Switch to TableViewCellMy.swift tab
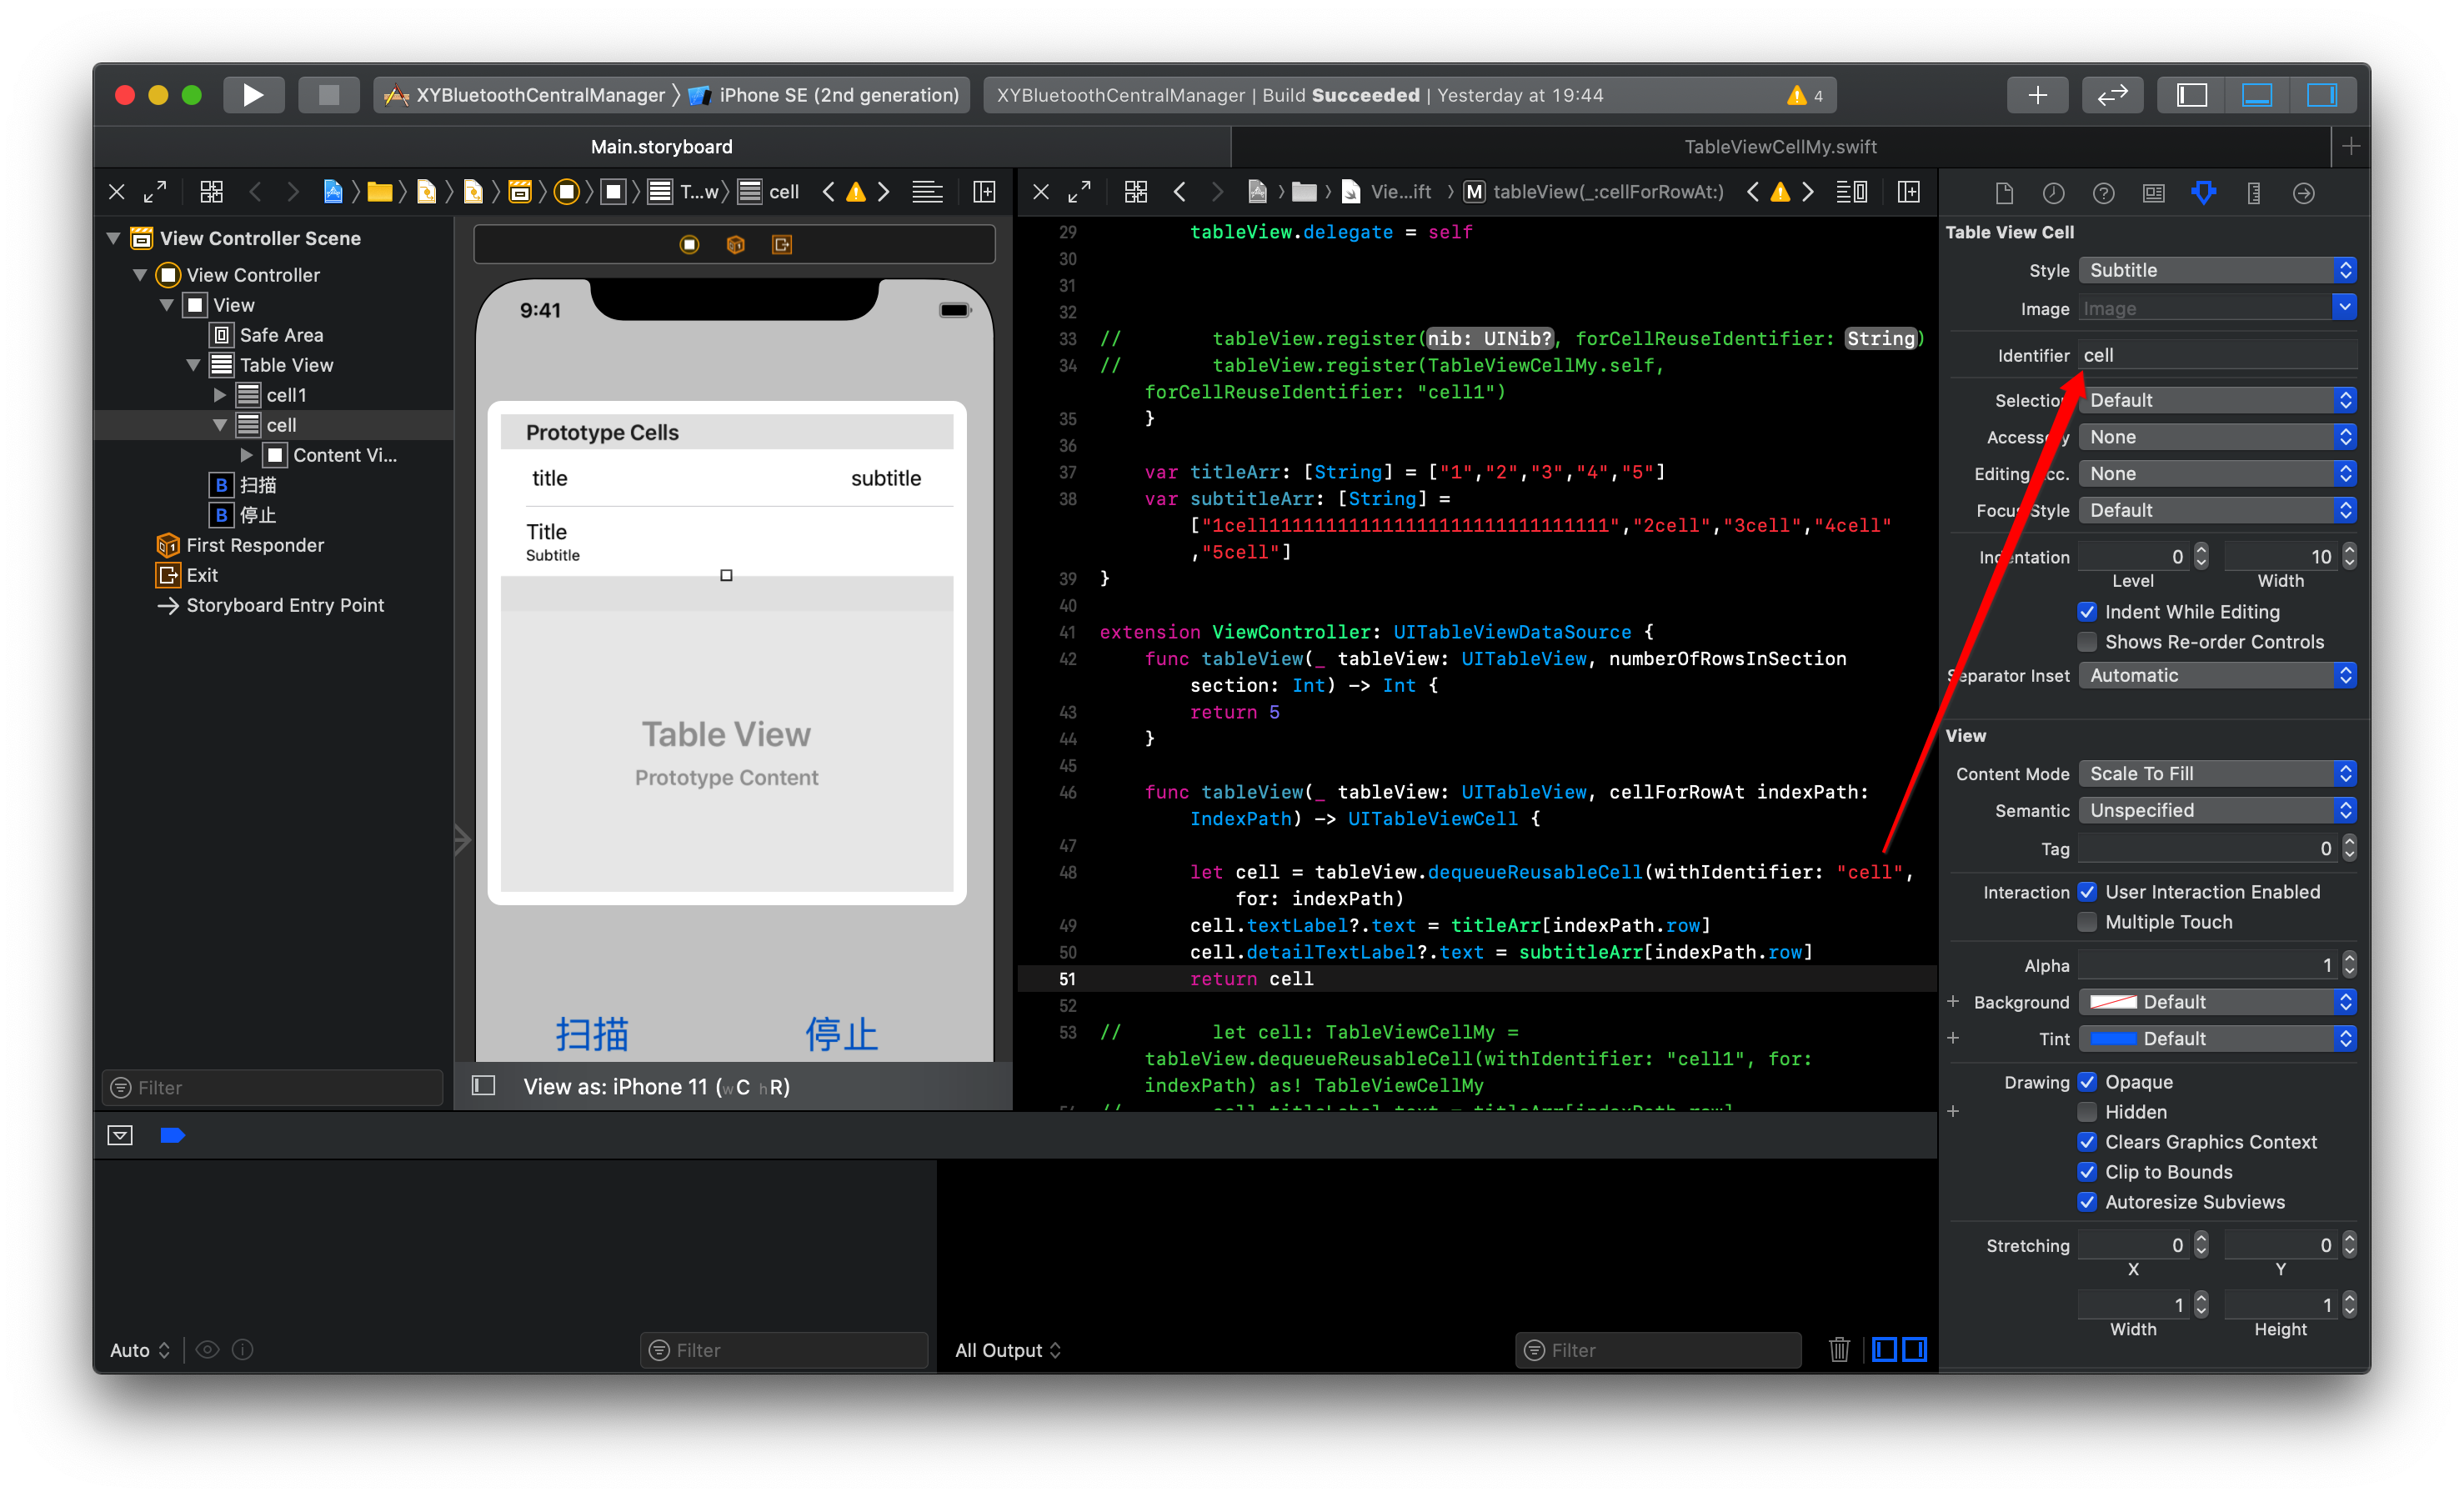2464x1497 pixels. [1780, 147]
